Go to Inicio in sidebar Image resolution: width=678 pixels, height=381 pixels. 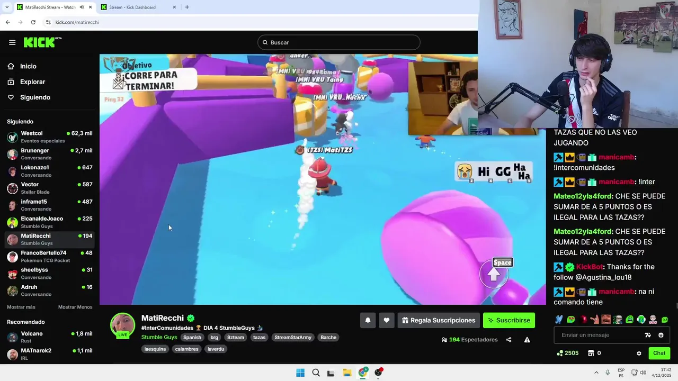pos(28,66)
